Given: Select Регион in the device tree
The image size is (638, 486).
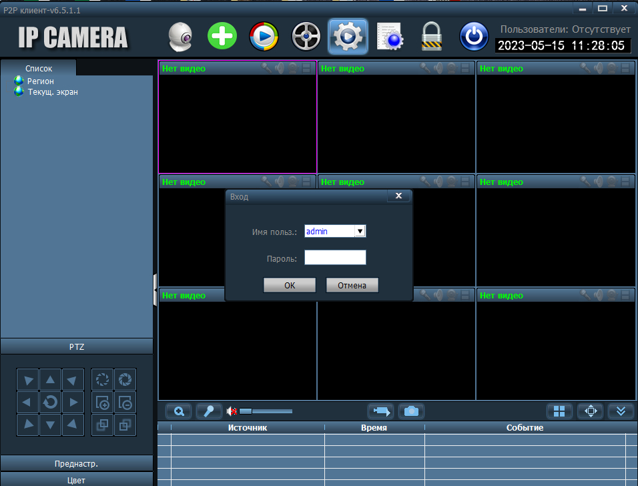Looking at the screenshot, I should point(41,81).
